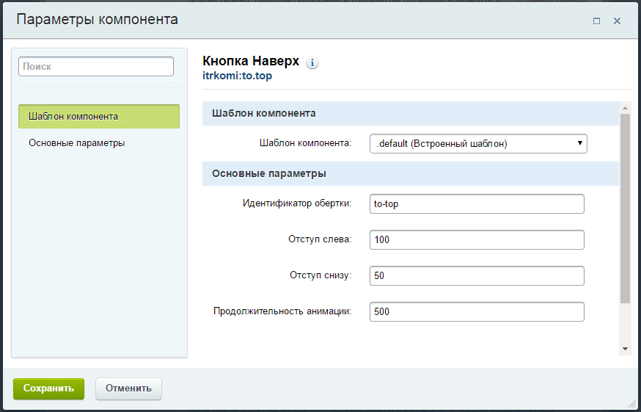
Task: Click the Сохранить button
Action: (x=48, y=388)
